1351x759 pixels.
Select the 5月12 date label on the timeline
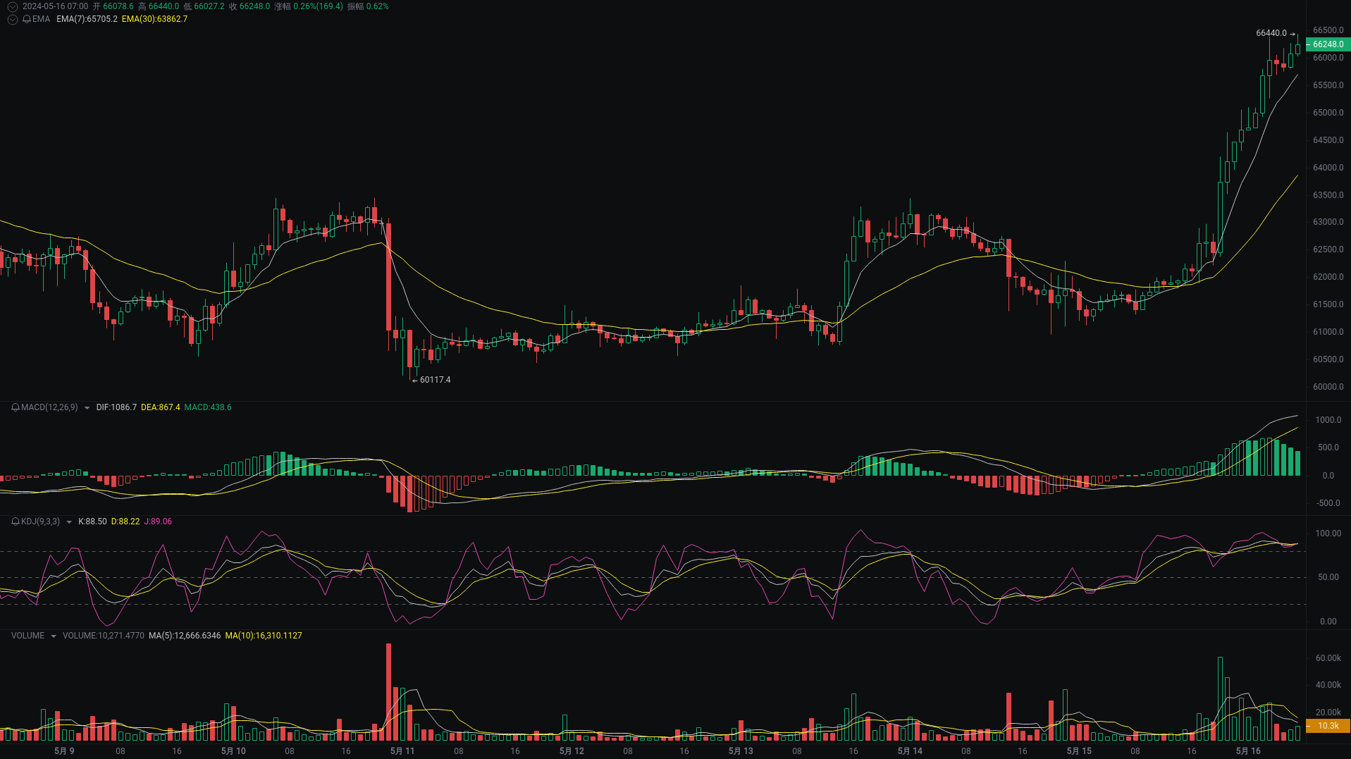tap(572, 751)
